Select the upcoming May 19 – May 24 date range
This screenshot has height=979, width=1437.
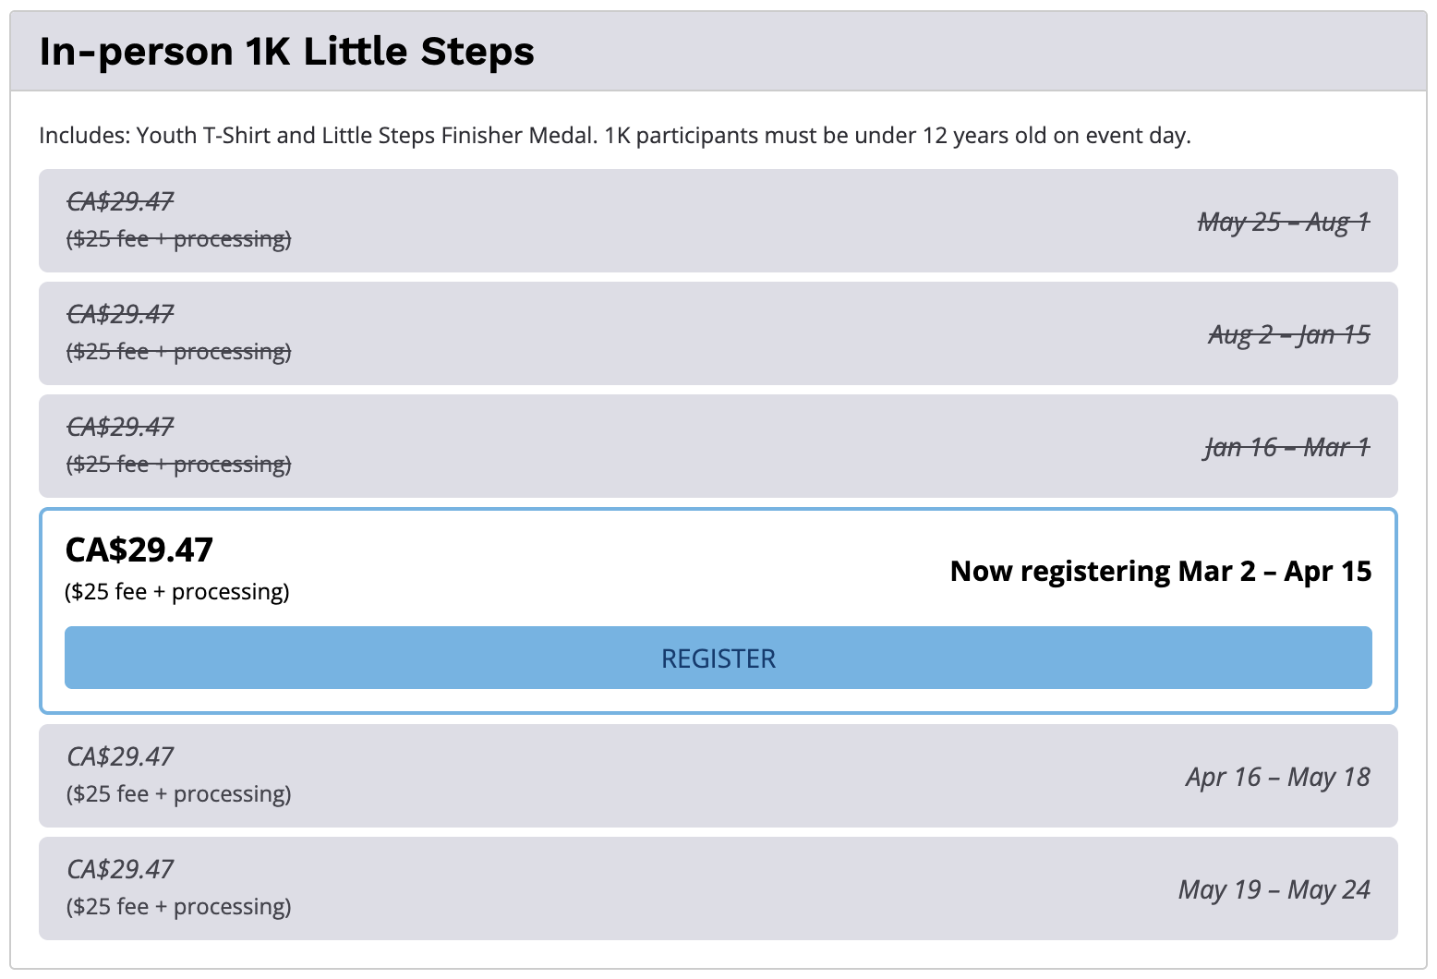[1274, 889]
